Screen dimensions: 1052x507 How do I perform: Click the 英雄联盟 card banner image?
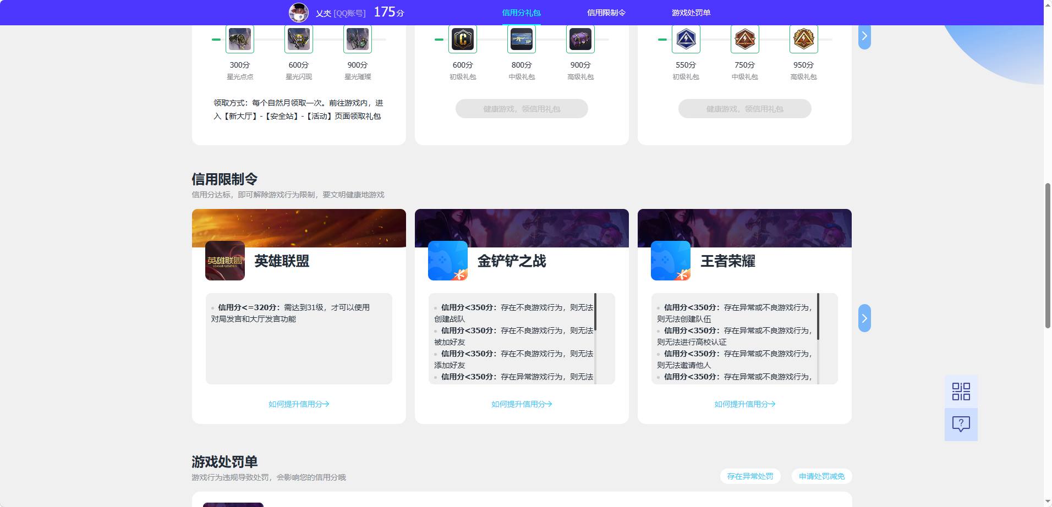point(299,228)
